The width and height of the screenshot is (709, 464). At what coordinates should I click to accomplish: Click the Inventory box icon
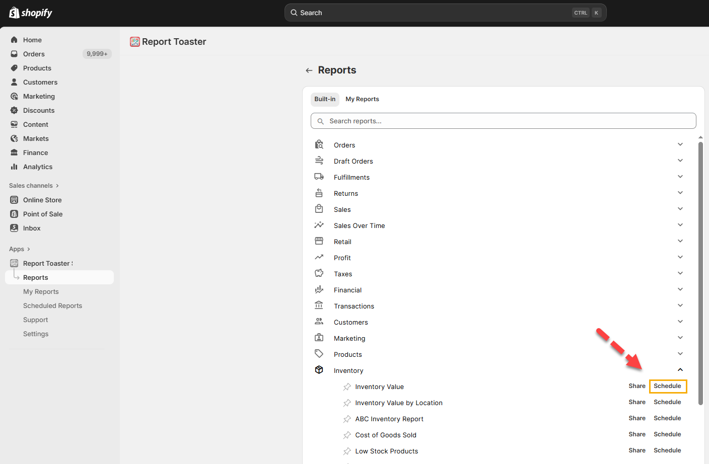(319, 370)
